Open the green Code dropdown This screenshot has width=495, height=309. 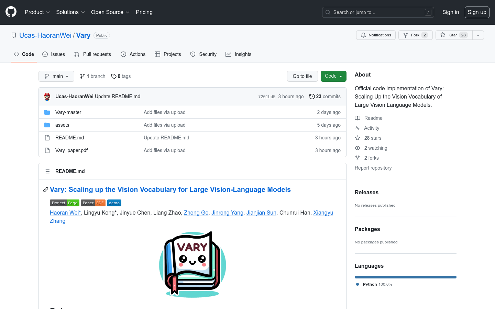coord(333,76)
